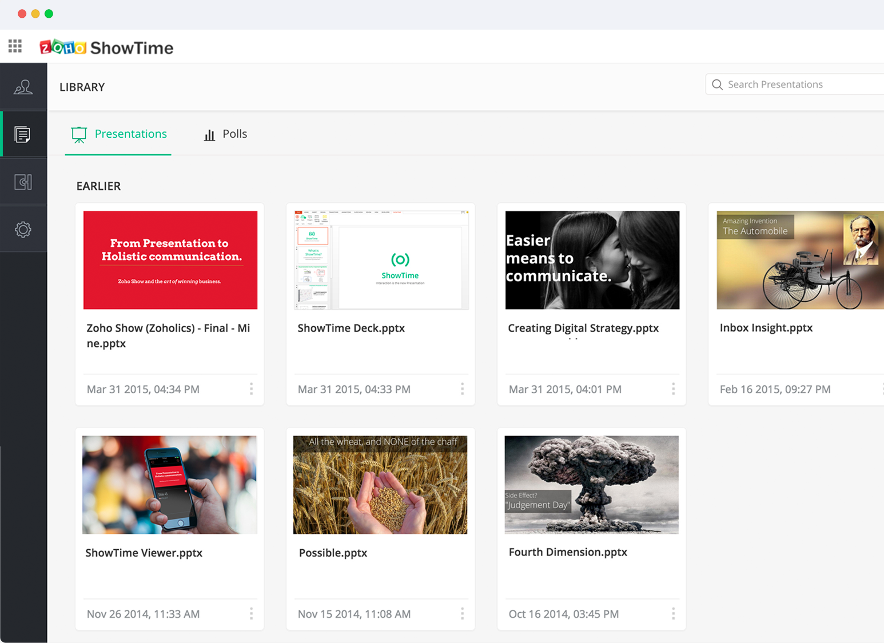Expand more options for Possible.pptx
The height and width of the screenshot is (643, 884).
(462, 614)
